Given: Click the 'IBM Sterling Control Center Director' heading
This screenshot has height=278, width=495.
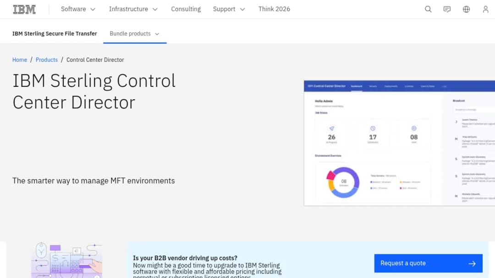Looking at the screenshot, I should tap(94, 91).
